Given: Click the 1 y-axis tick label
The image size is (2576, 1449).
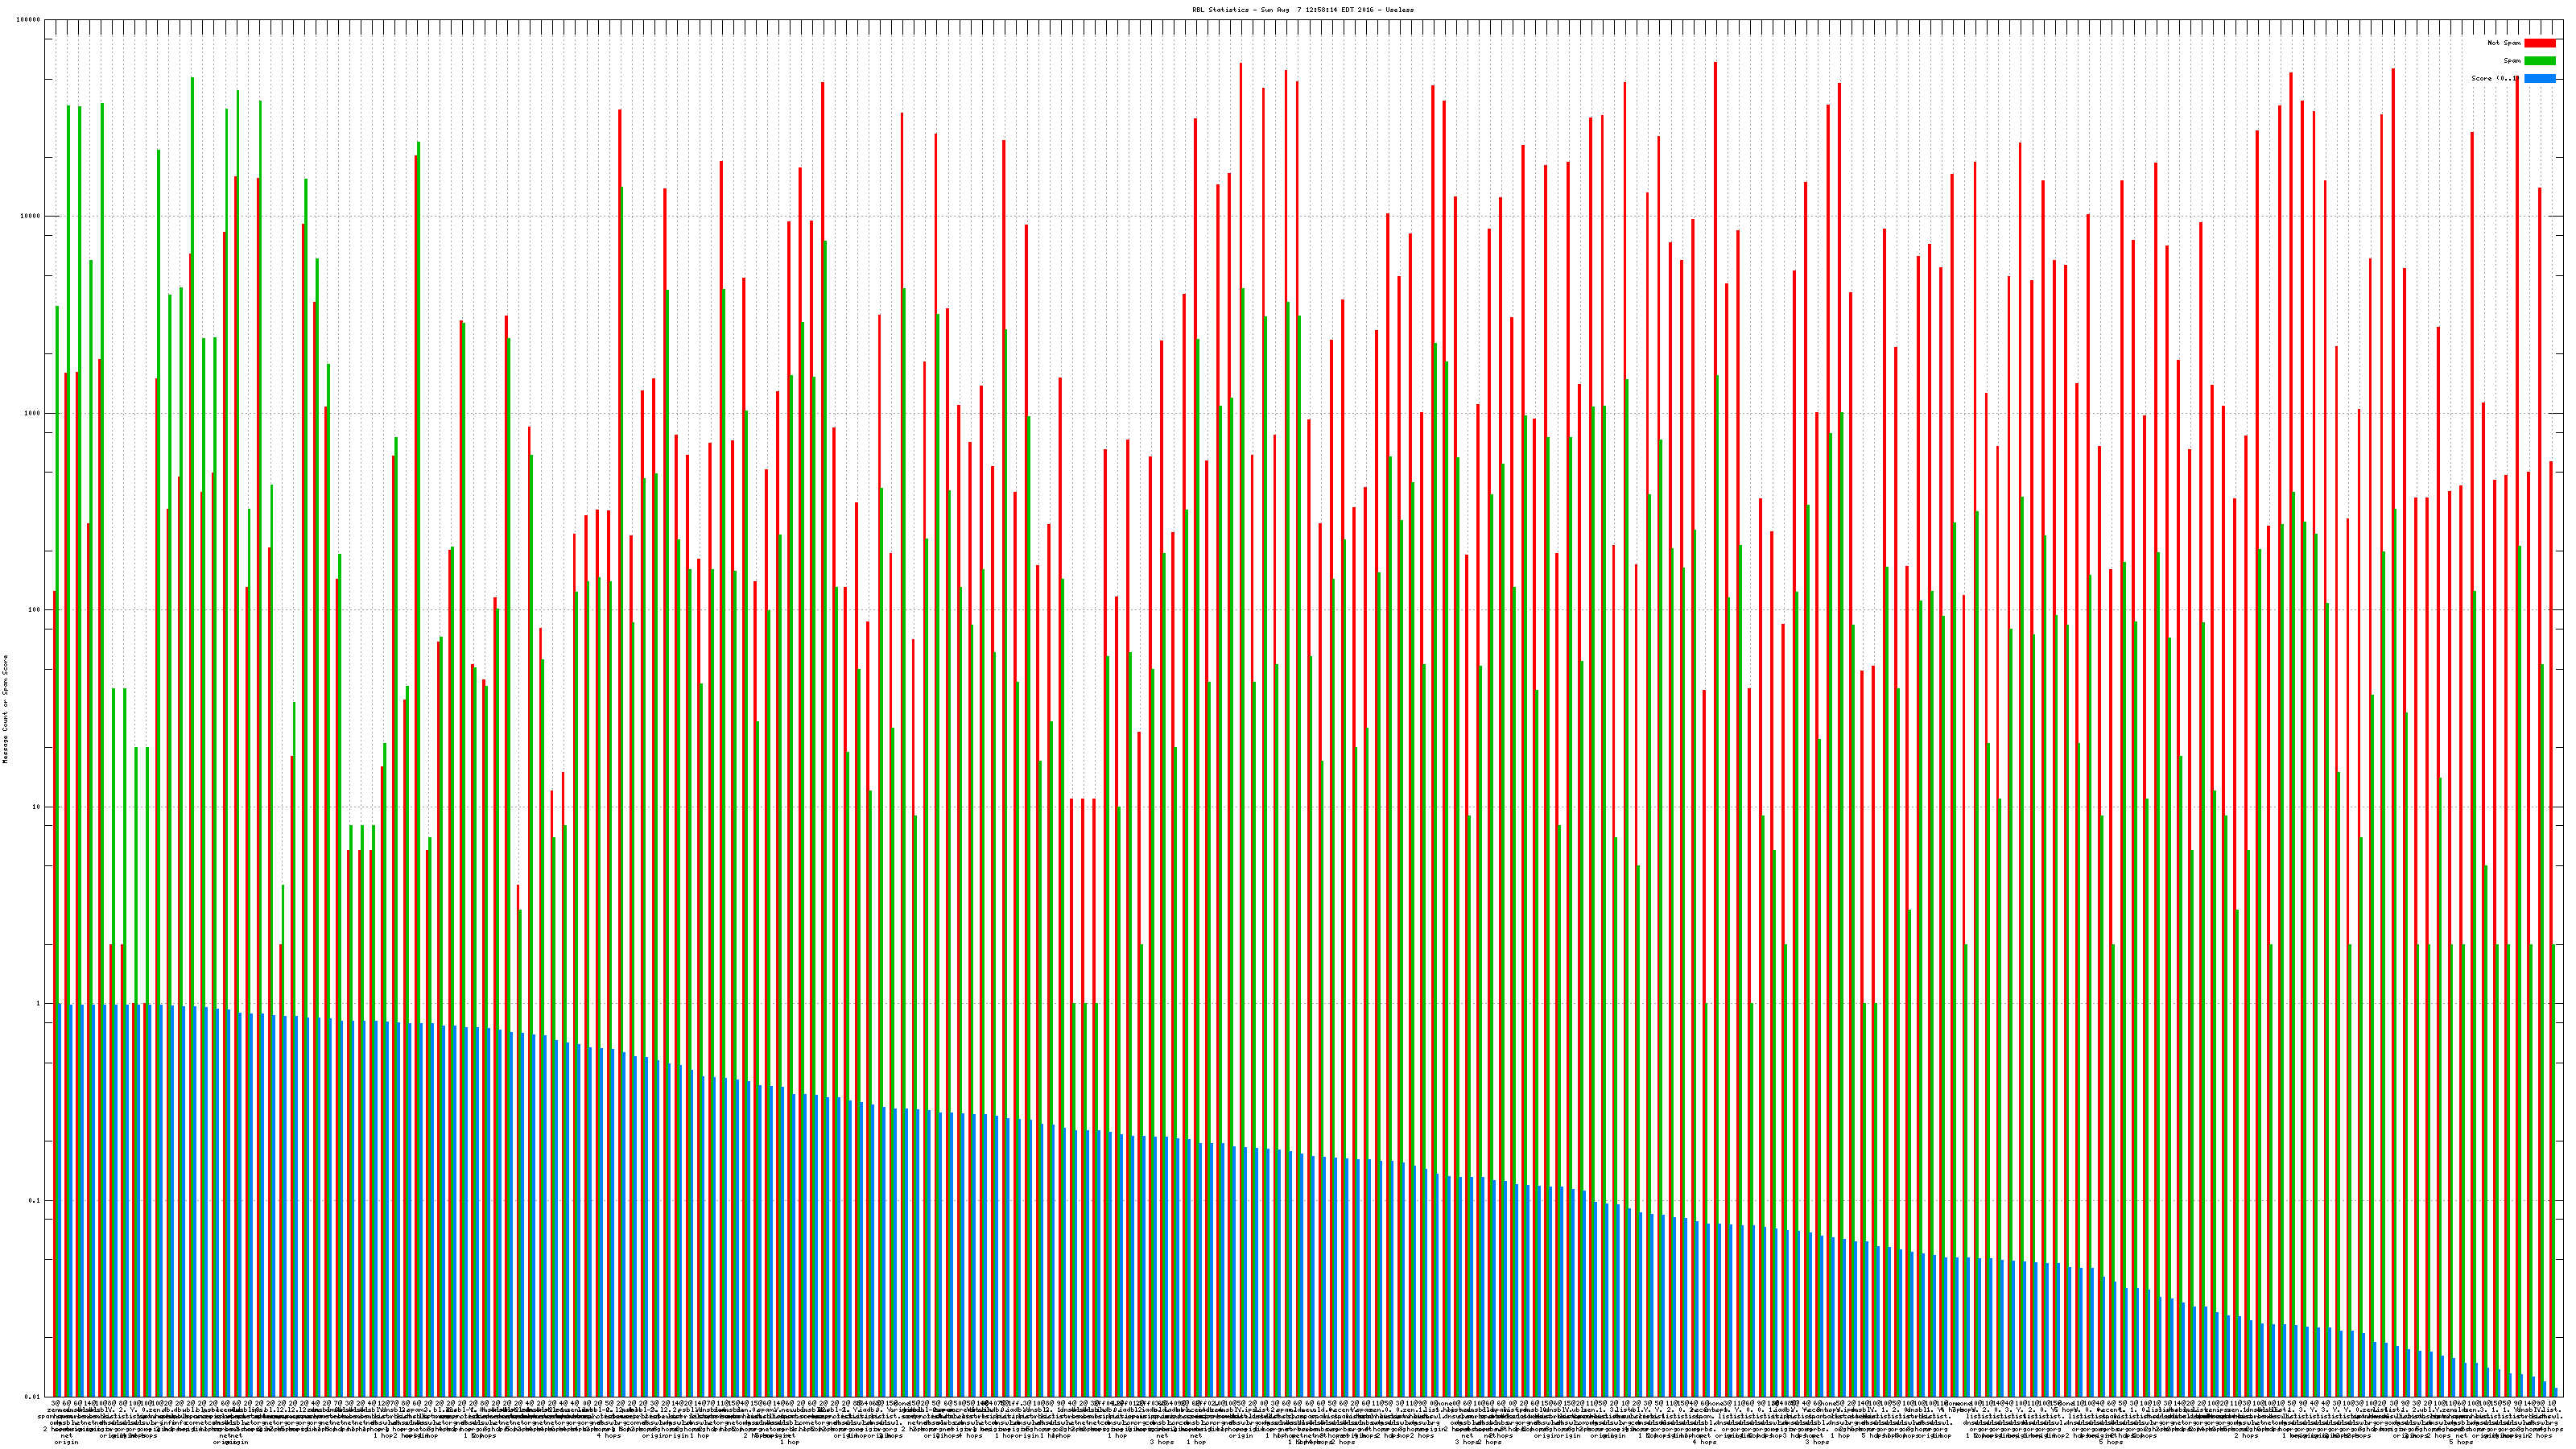Looking at the screenshot, I should pos(39,1004).
